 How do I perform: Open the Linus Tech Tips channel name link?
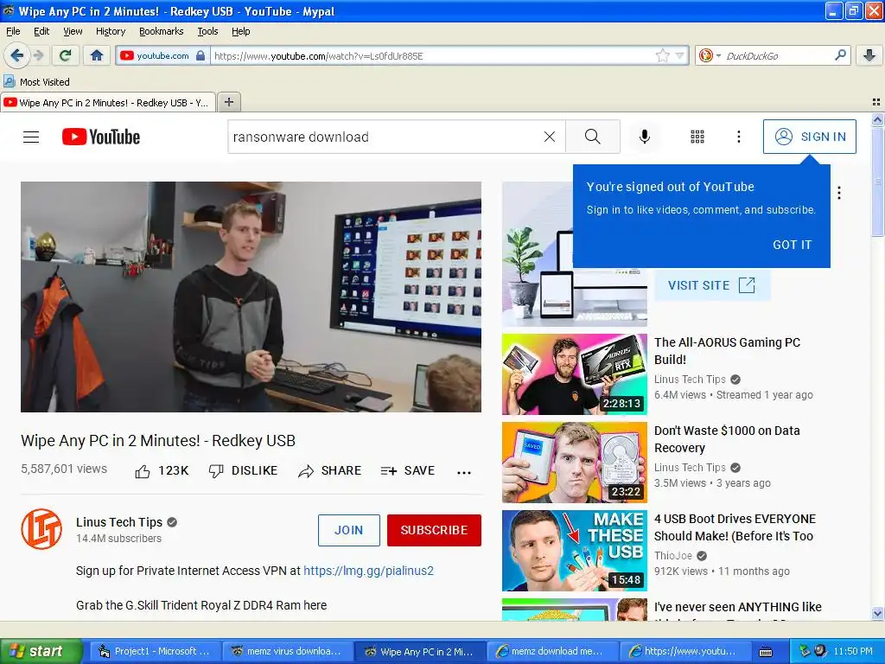(119, 522)
